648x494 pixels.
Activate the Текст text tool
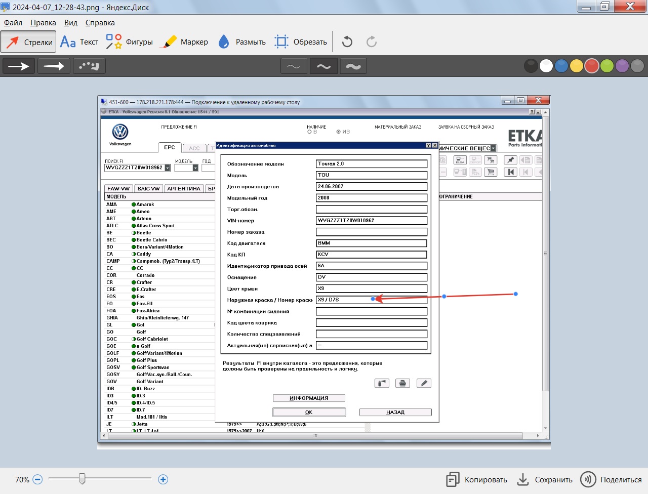point(79,42)
